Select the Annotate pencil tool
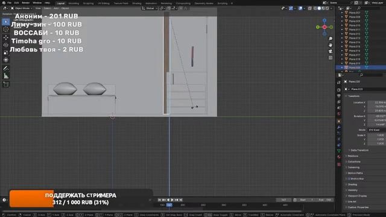 (6, 68)
